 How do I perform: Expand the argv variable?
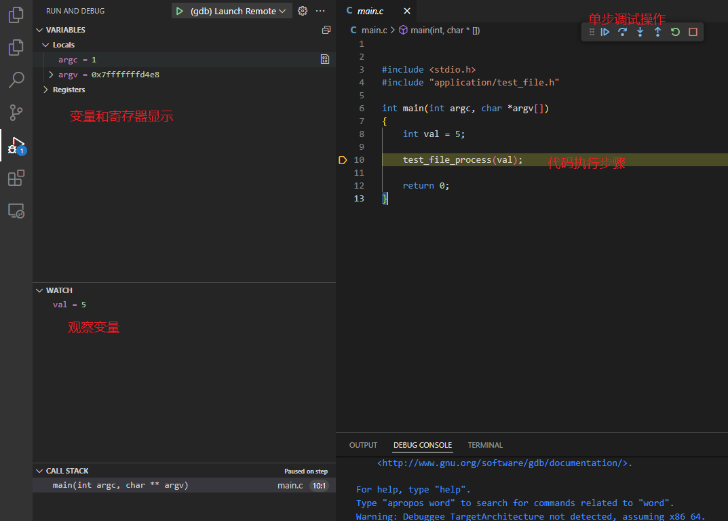(51, 75)
